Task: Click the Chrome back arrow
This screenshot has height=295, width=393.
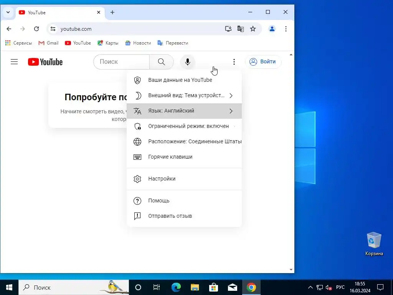Action: [9, 29]
